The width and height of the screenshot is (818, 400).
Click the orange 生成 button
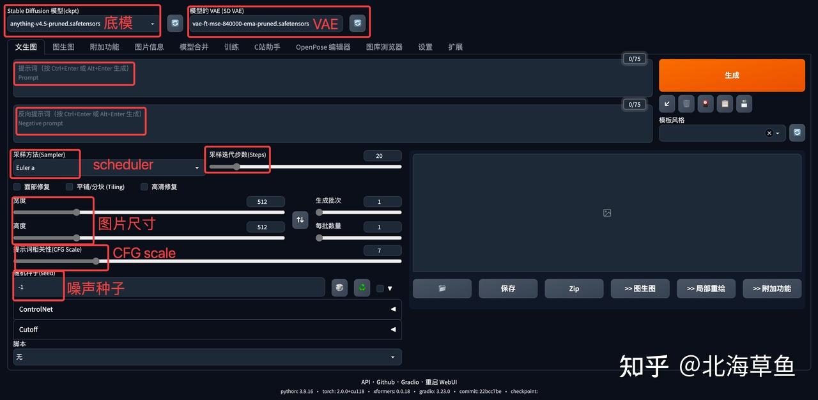732,75
